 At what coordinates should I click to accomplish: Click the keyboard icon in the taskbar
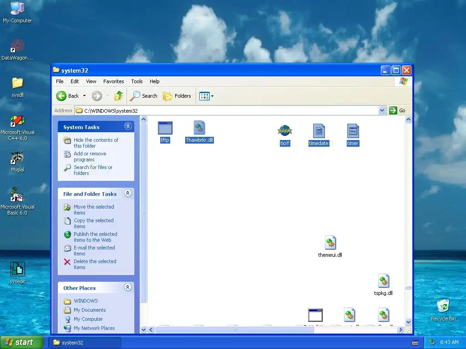pyautogui.click(x=415, y=343)
